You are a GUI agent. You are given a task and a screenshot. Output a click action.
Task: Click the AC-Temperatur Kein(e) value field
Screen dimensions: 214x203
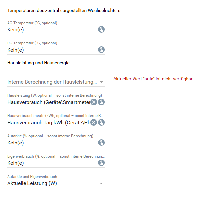click(52, 30)
